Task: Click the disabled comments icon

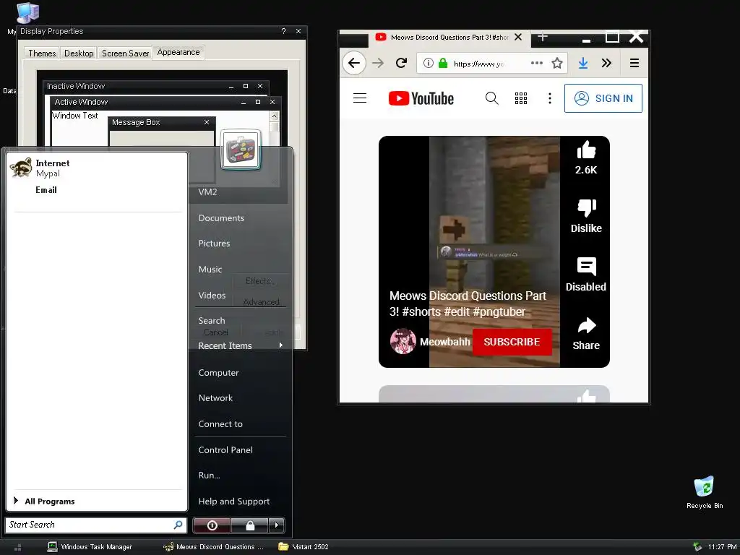Action: 587,267
